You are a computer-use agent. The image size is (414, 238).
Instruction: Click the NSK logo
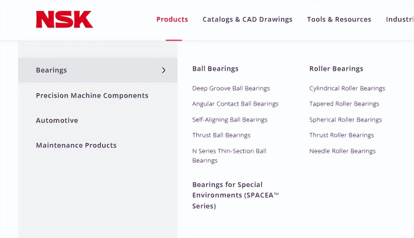(64, 20)
